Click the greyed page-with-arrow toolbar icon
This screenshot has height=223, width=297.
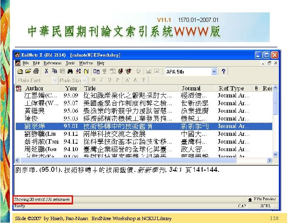click(x=113, y=71)
